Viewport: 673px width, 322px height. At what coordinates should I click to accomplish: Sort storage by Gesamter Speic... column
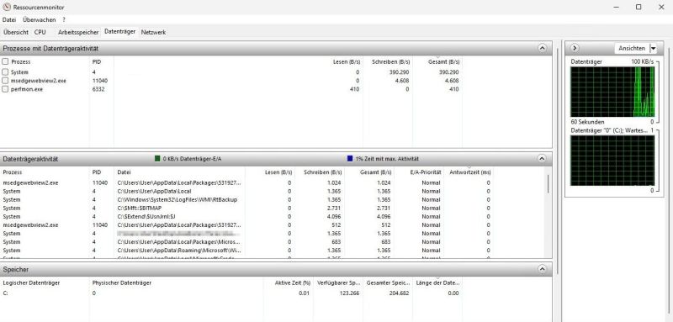pos(388,283)
